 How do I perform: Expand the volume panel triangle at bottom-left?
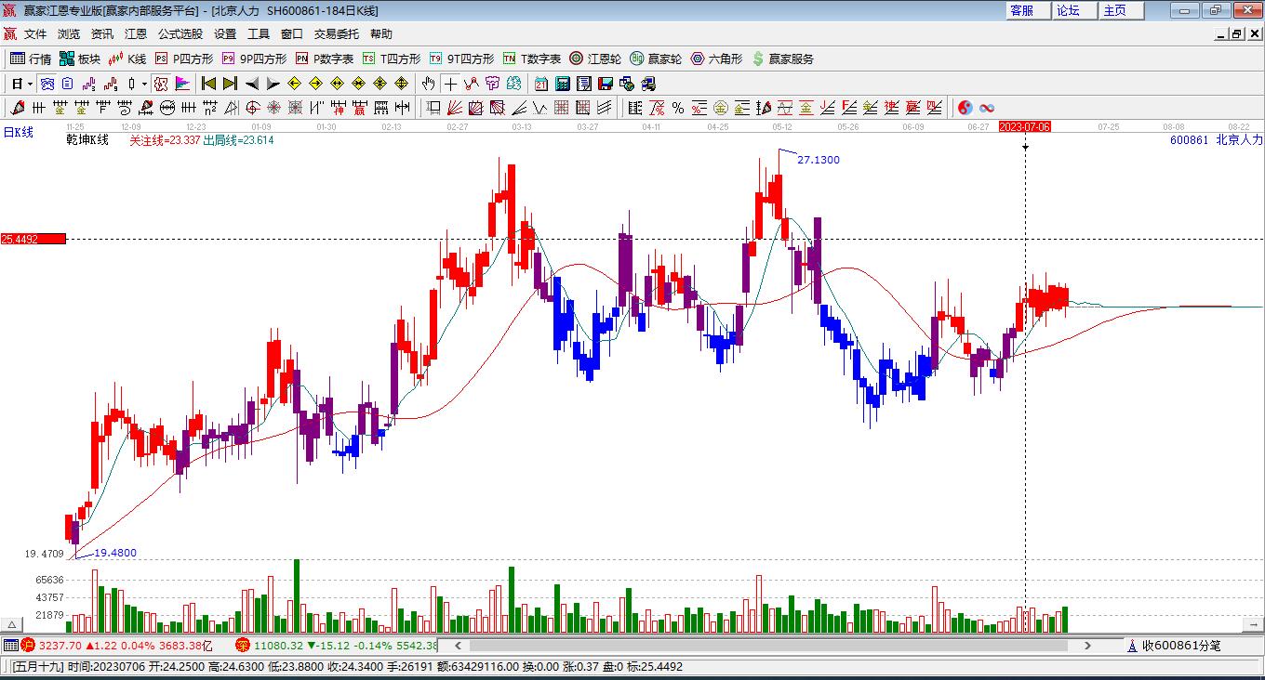click(x=13, y=624)
